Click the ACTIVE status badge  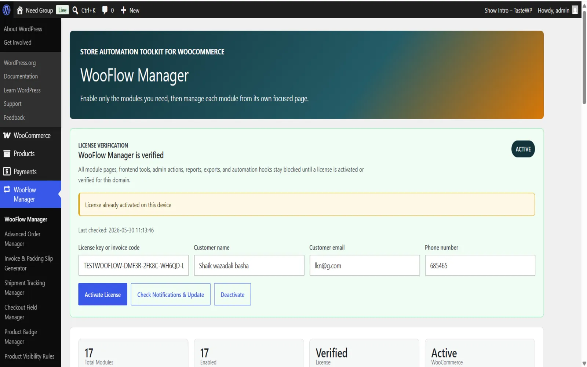(523, 149)
